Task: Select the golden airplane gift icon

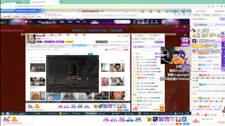Action: click(149, 119)
